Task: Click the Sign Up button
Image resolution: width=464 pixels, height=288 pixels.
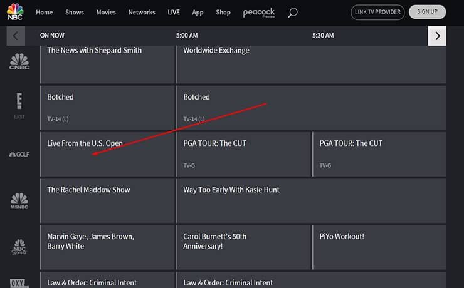Action: point(427,12)
